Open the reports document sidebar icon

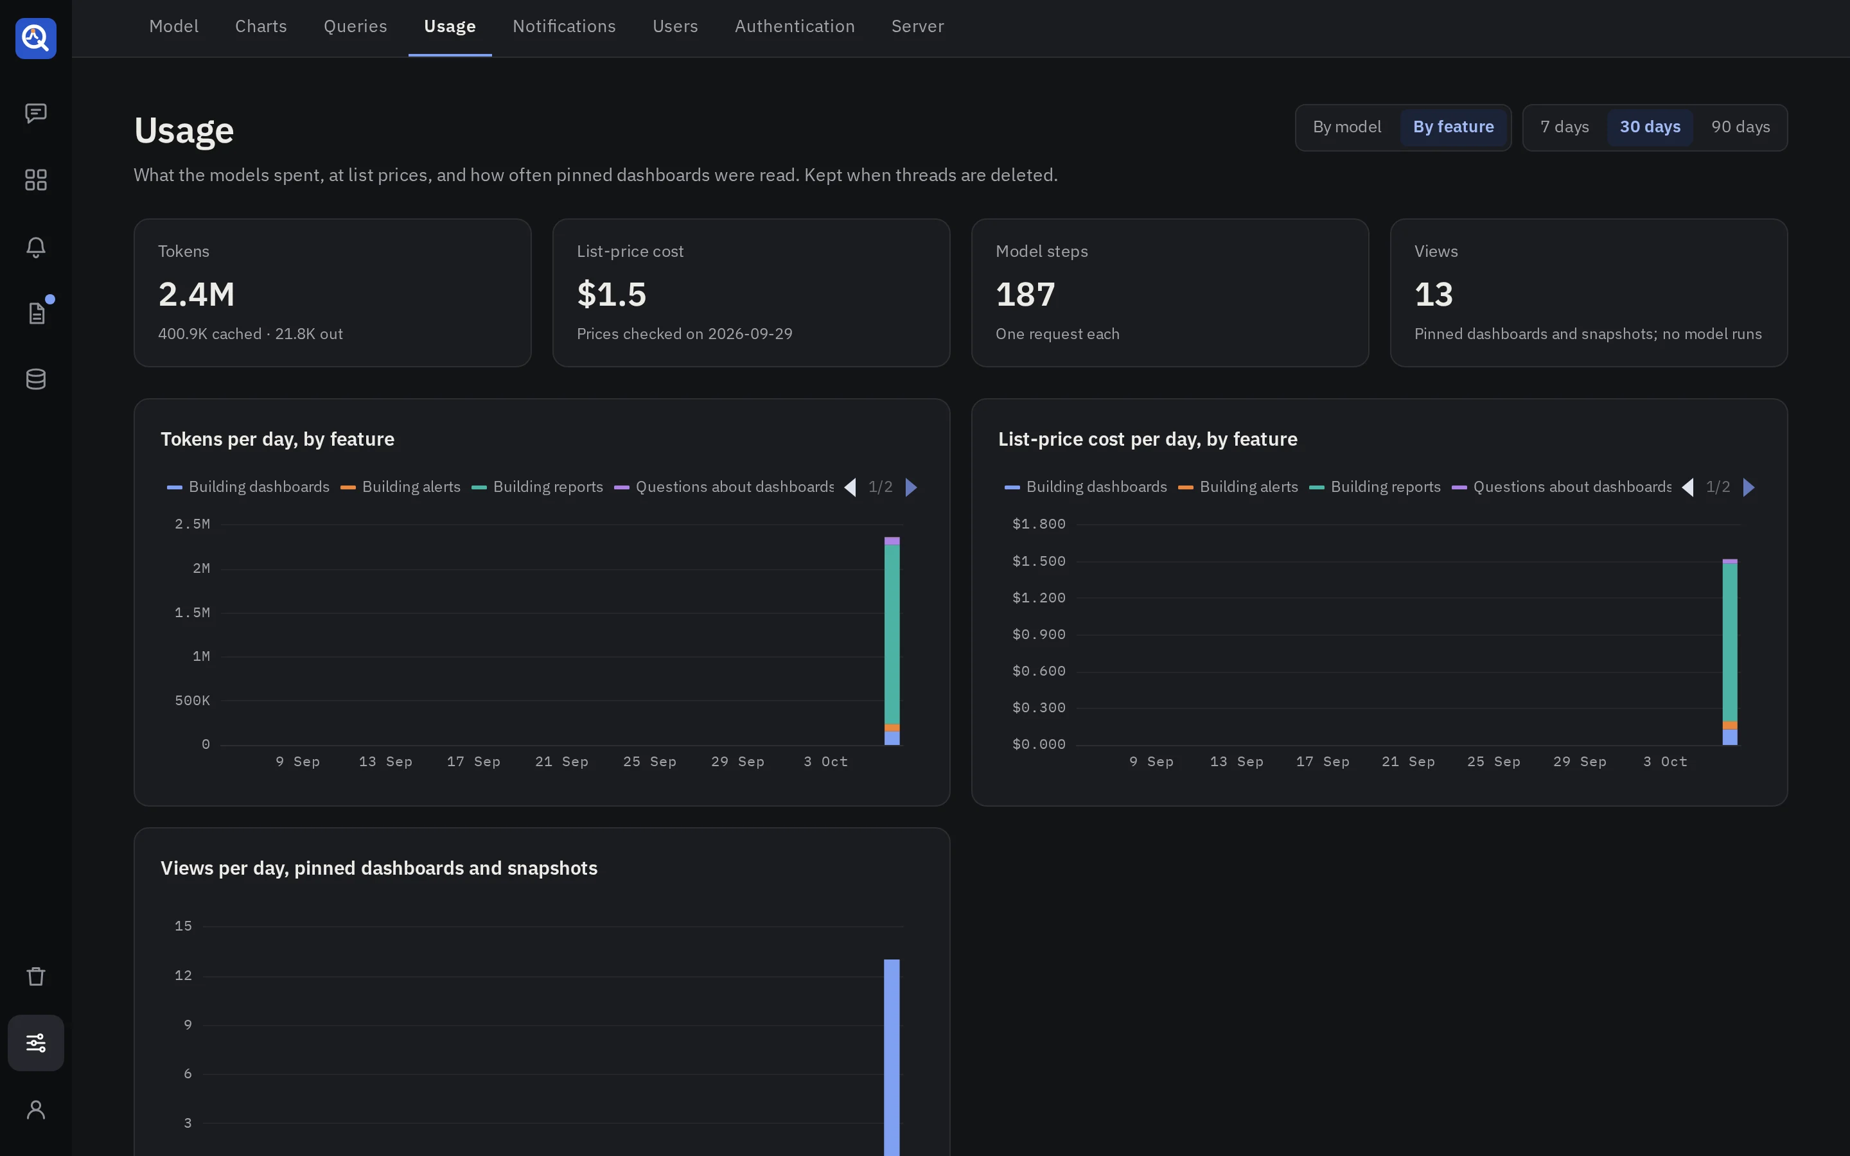(36, 313)
